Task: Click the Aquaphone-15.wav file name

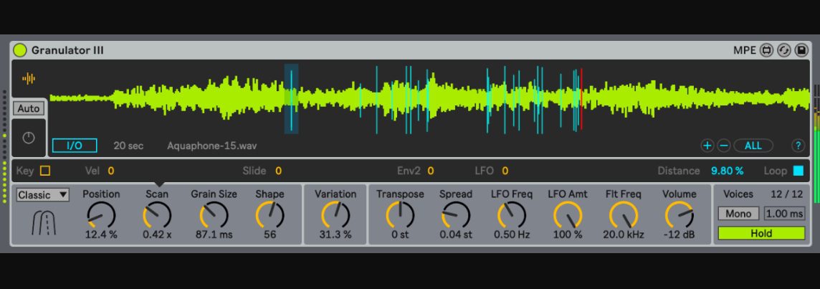Action: [x=211, y=146]
